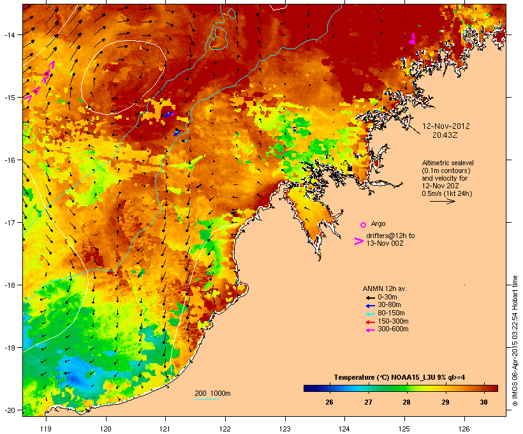Click the cyan 200 1000m isobath legend line
This screenshot has height=434, width=523.
click(x=207, y=399)
